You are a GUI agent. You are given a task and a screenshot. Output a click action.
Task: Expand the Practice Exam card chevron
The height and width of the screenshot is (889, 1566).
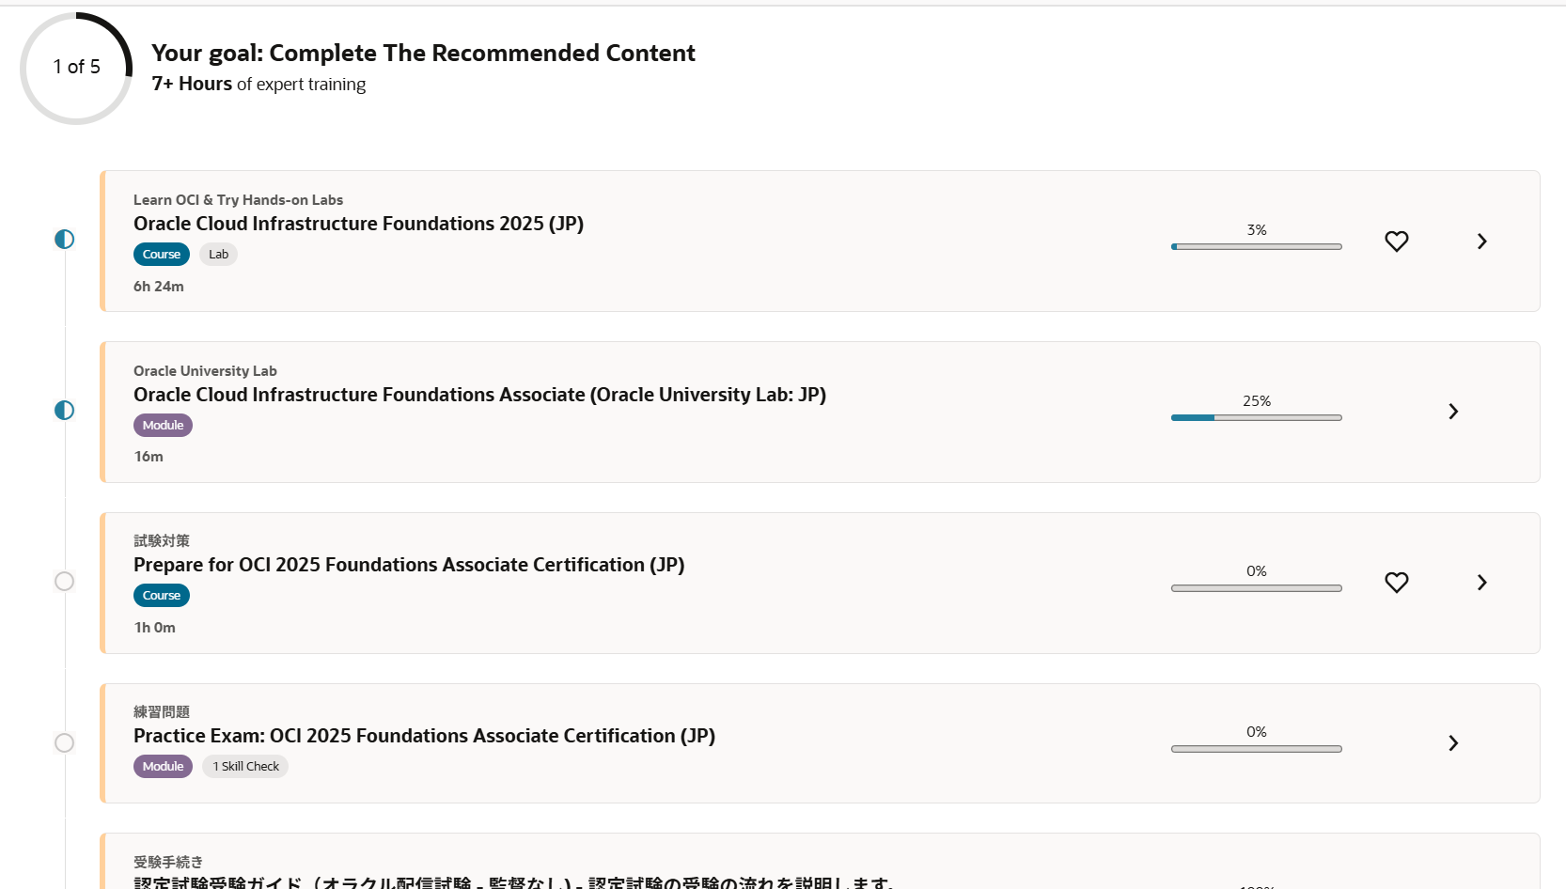tap(1453, 743)
